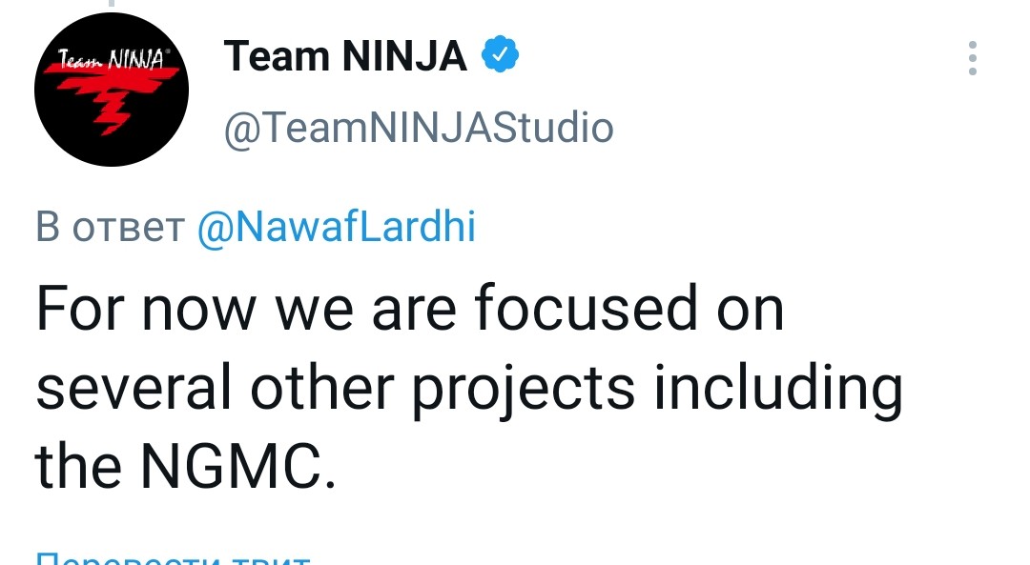Click the word 'several' in the tweet
Image resolution: width=1030 pixels, height=565 pixels.
(x=134, y=387)
